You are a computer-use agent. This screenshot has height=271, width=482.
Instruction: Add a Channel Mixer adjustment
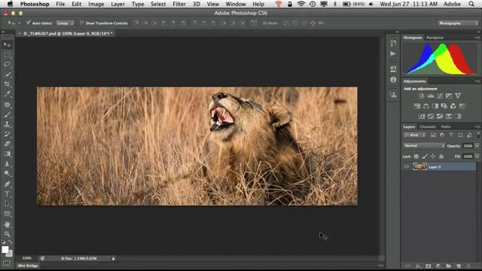coord(453,106)
